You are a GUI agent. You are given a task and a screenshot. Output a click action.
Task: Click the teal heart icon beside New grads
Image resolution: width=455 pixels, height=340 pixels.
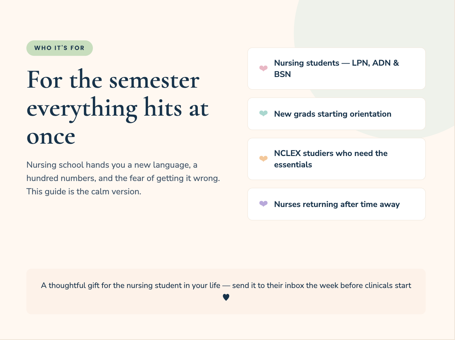pyautogui.click(x=263, y=114)
